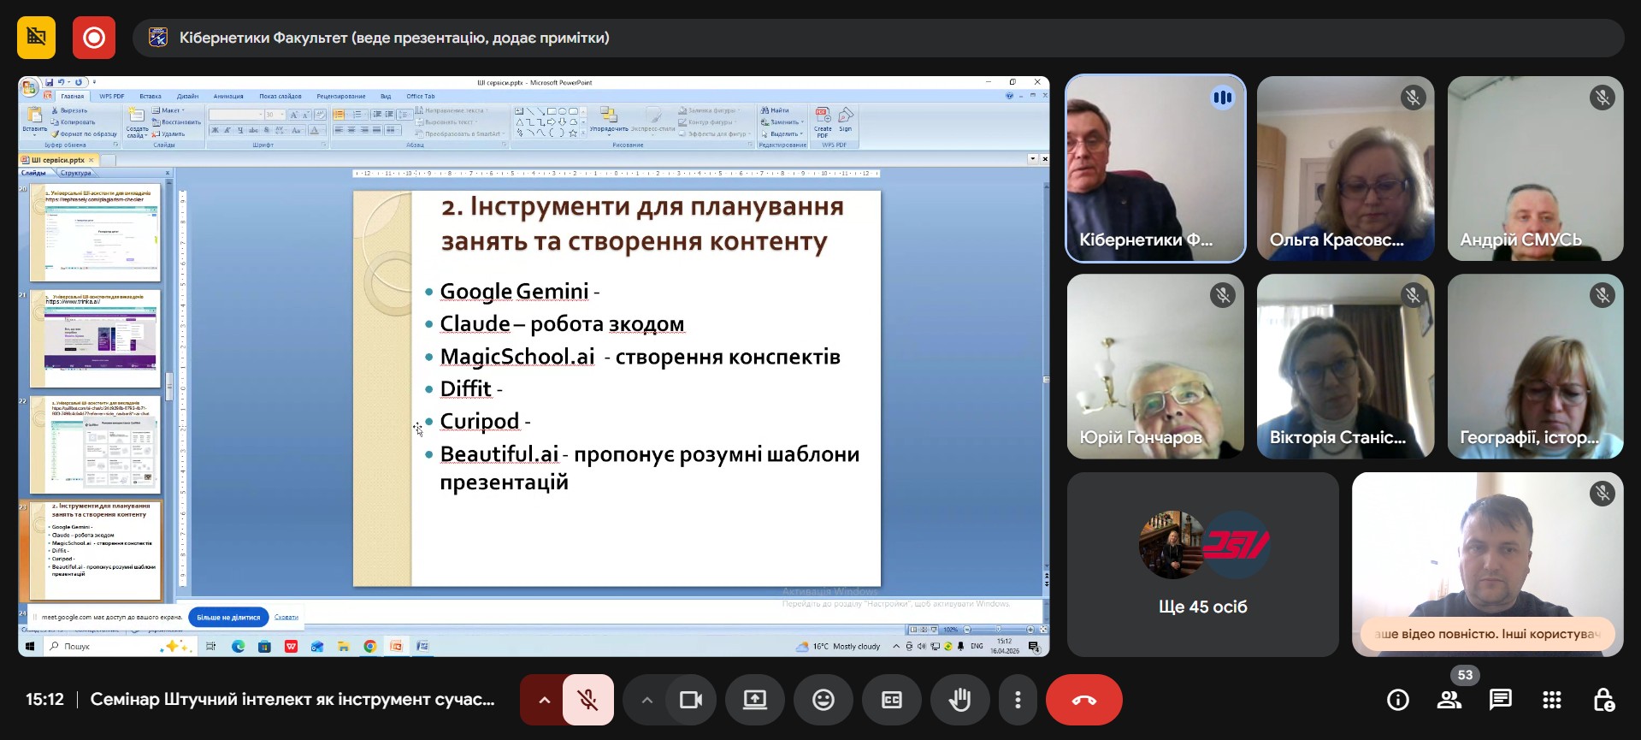Screen dimensions: 1641x740
Task: Raise your hand in the meeting
Action: coord(960,700)
